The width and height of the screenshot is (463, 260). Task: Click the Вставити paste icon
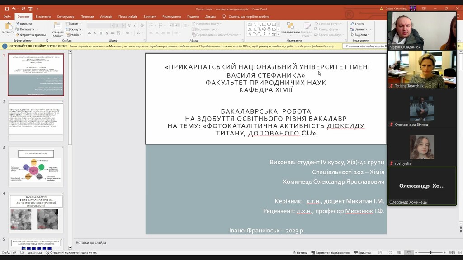[8, 26]
